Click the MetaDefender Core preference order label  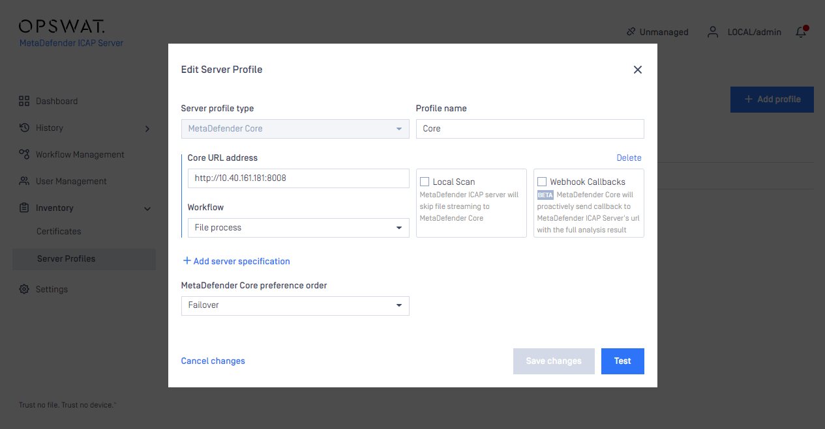coord(254,285)
